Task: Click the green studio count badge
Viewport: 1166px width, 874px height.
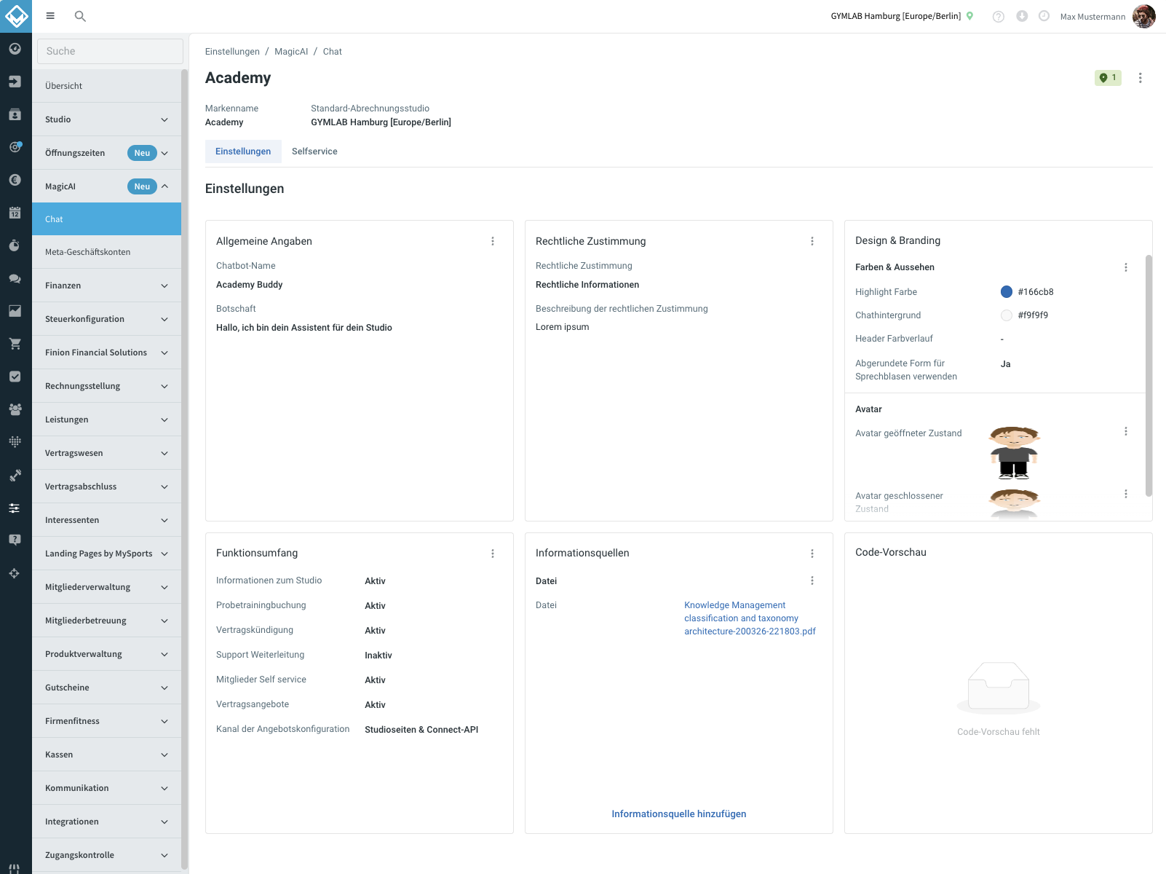Action: point(1108,78)
